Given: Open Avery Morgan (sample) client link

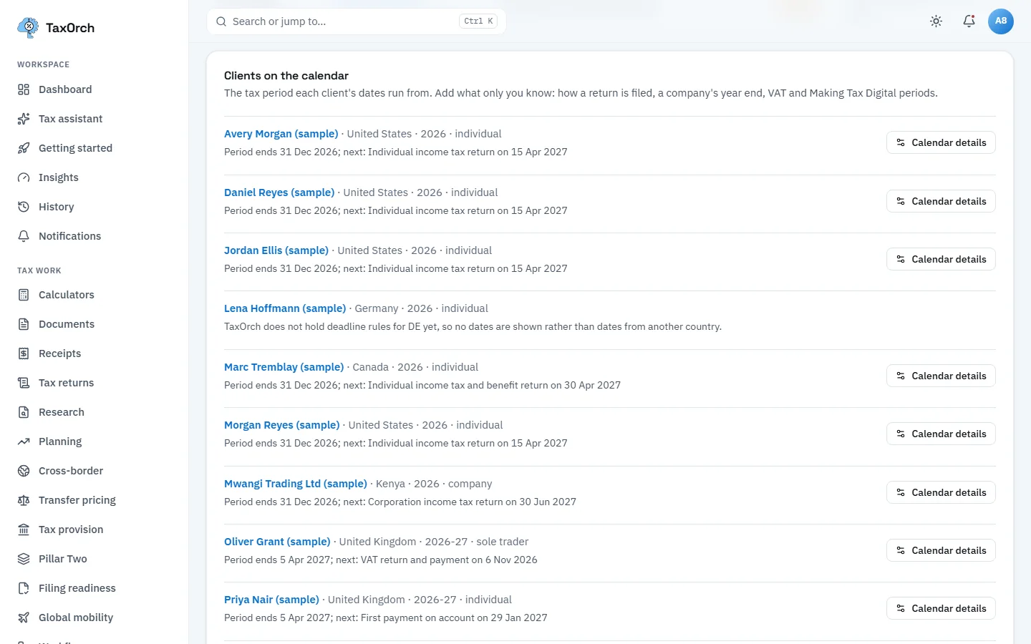Looking at the screenshot, I should [281, 134].
